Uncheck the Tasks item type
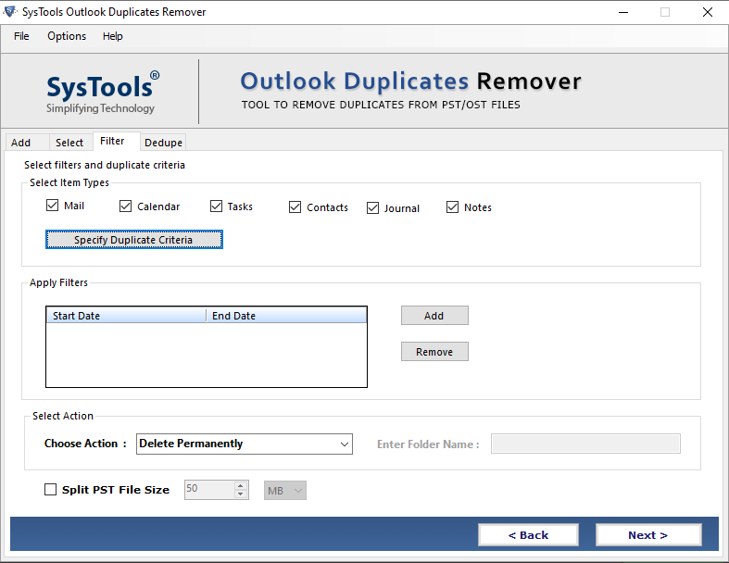The height and width of the screenshot is (563, 729). [216, 206]
